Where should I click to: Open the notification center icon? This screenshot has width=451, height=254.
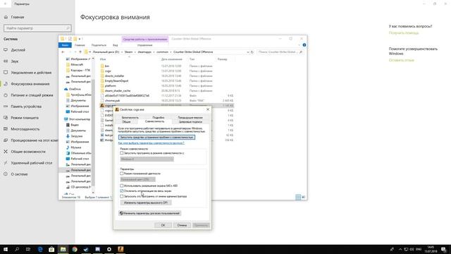tap(443, 249)
